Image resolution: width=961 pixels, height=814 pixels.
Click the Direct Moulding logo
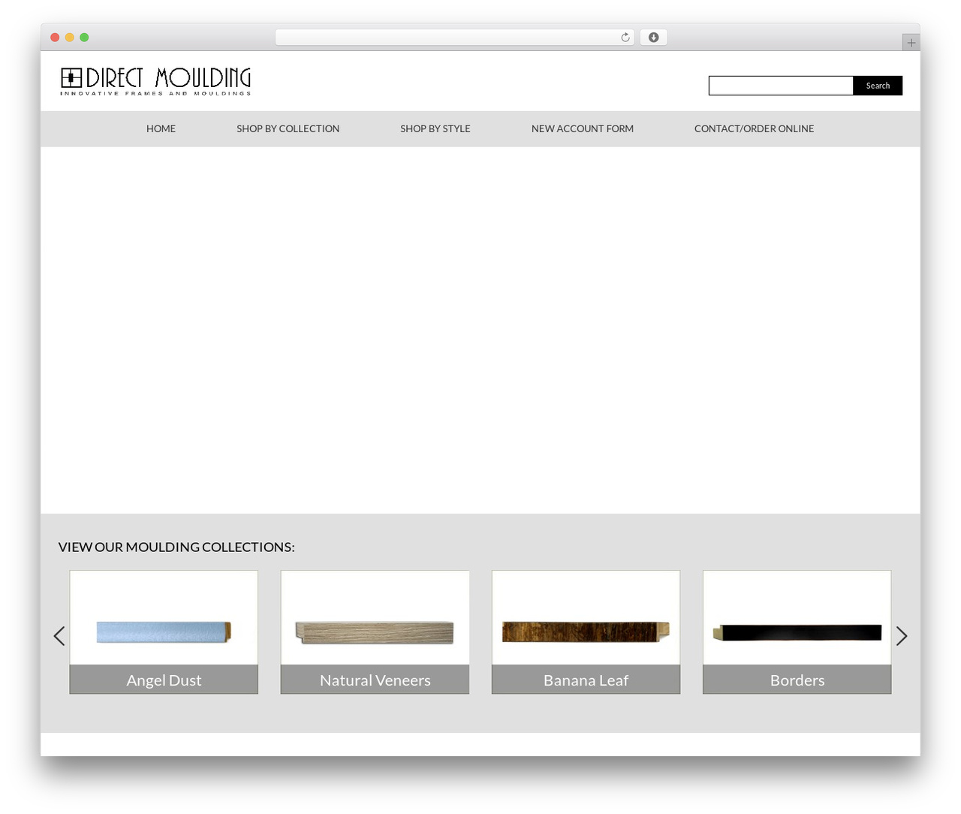[x=155, y=81]
